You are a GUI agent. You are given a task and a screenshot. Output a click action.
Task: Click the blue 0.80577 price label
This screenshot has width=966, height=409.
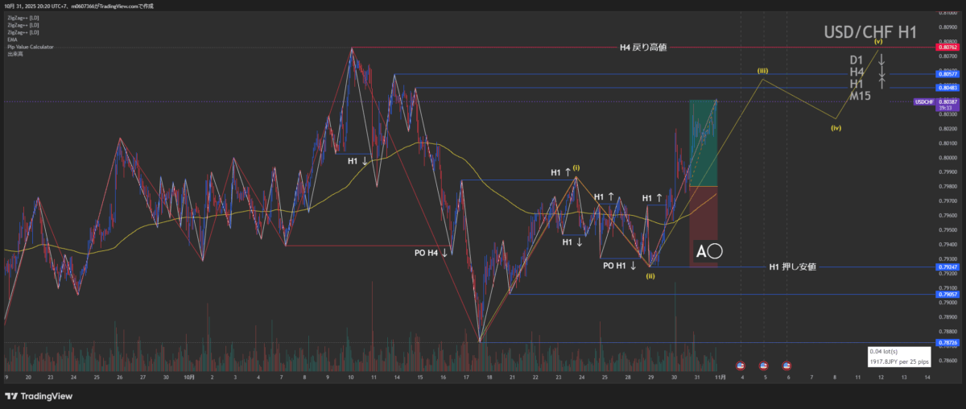[946, 74]
